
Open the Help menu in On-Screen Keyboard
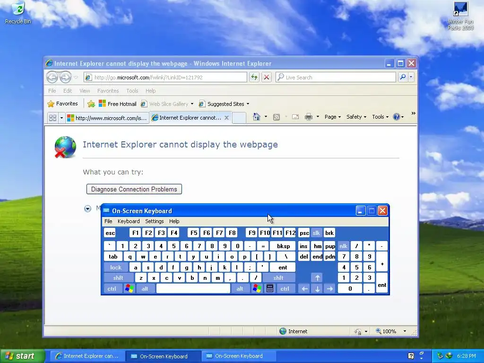[174, 221]
